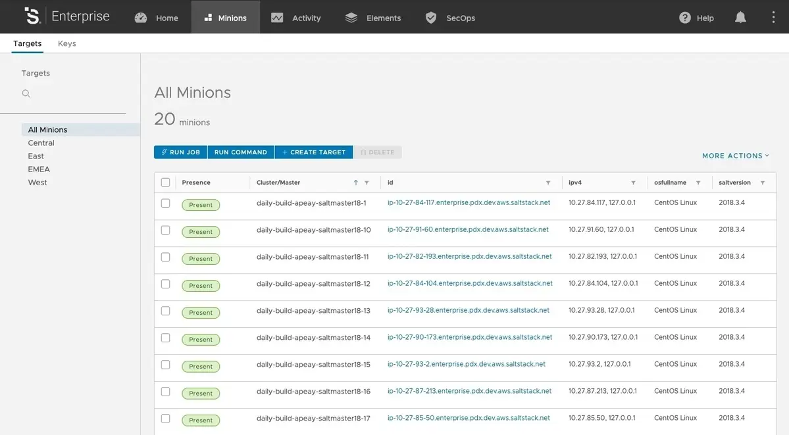The height and width of the screenshot is (435, 789).
Task: Open minion link ip-10-27-93-2.enterprise.pdx.dev.aws.saltstack.net
Action: (x=467, y=364)
